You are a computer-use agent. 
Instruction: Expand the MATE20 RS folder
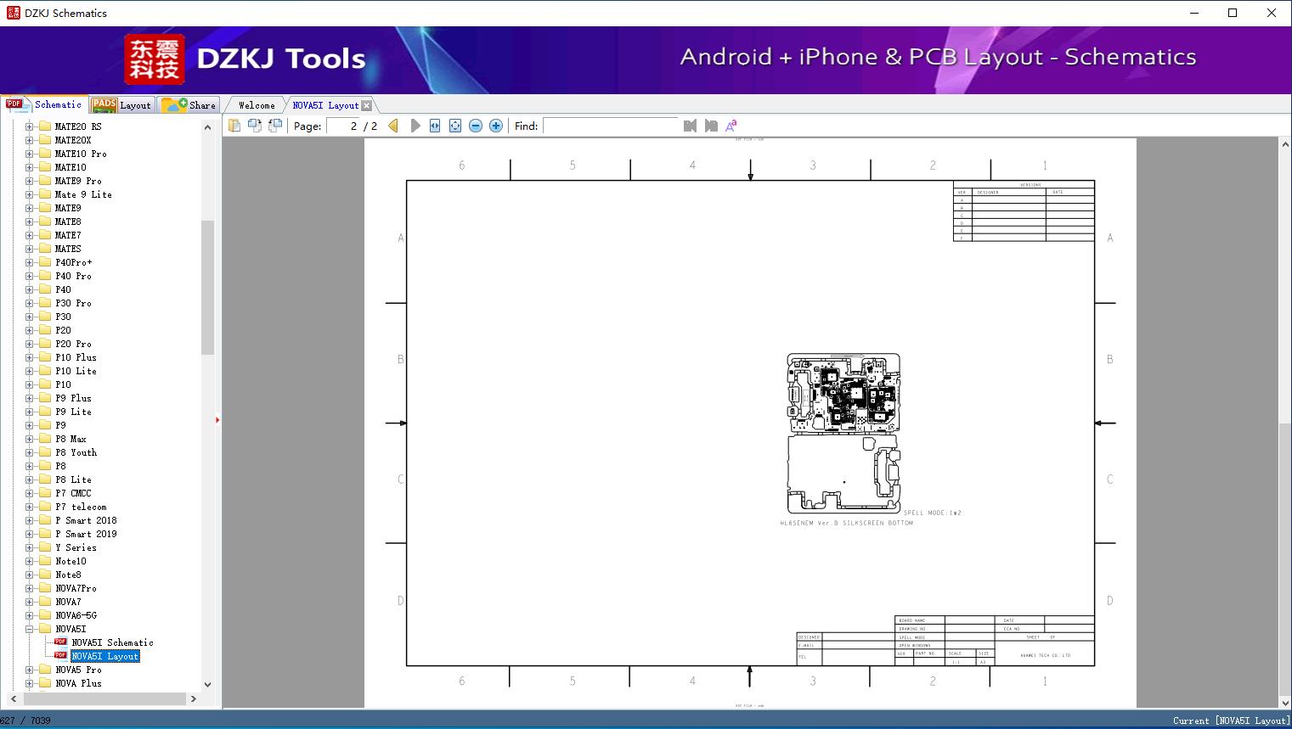coord(29,126)
